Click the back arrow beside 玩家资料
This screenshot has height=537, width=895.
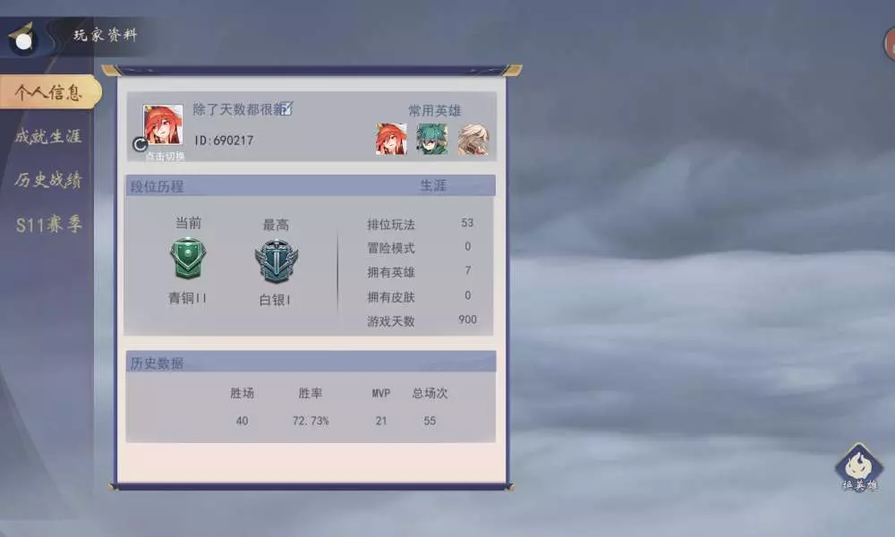23,38
